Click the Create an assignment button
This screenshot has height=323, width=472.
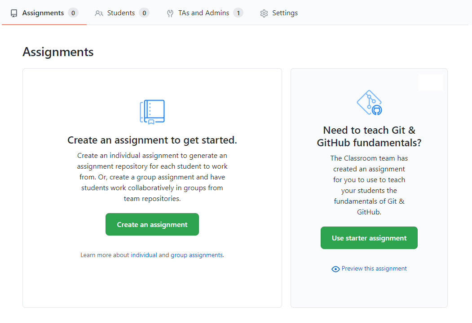pyautogui.click(x=152, y=224)
